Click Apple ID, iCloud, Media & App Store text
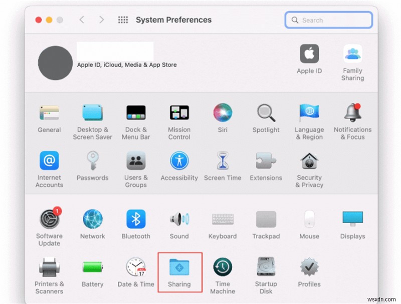This screenshot has width=401, height=304. (x=127, y=65)
